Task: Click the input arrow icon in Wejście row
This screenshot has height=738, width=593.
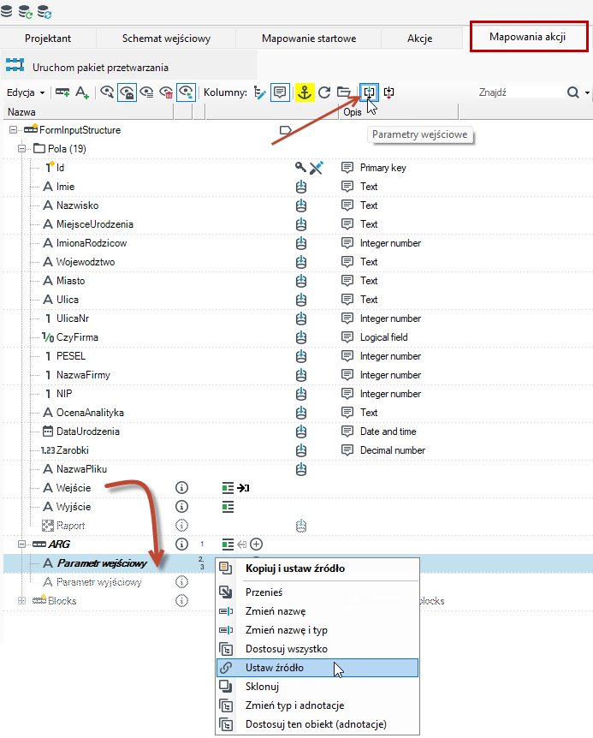Action: point(243,488)
